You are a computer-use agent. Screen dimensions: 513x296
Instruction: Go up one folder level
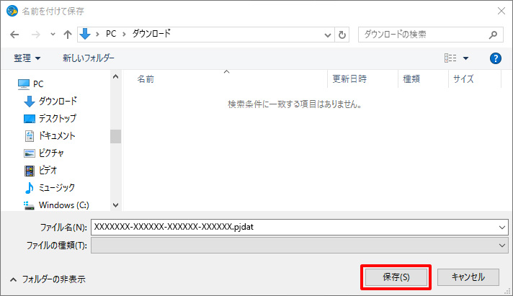click(68, 35)
